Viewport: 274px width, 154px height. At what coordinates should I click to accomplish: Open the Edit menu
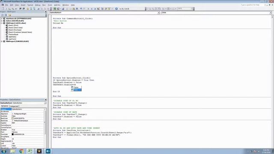[12, 5]
